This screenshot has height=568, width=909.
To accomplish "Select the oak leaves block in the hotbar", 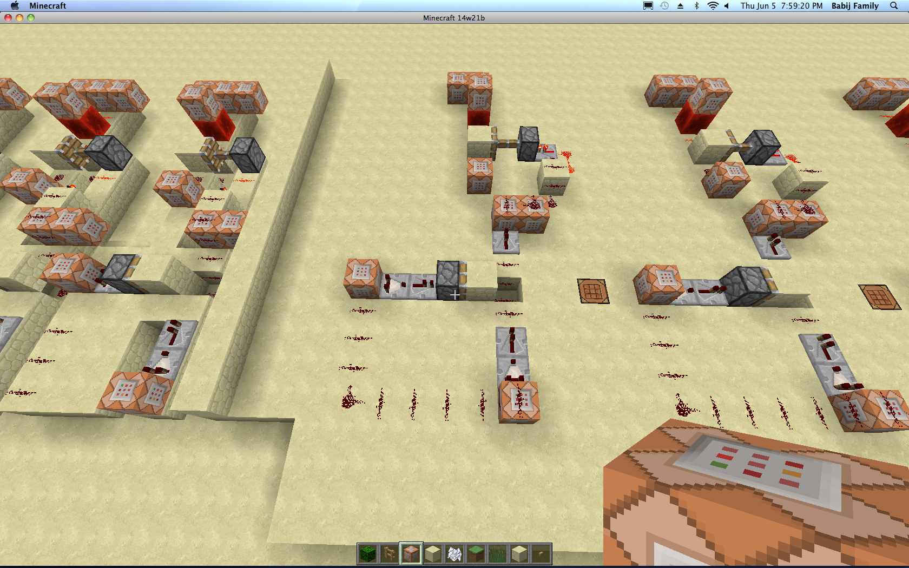I will [368, 554].
